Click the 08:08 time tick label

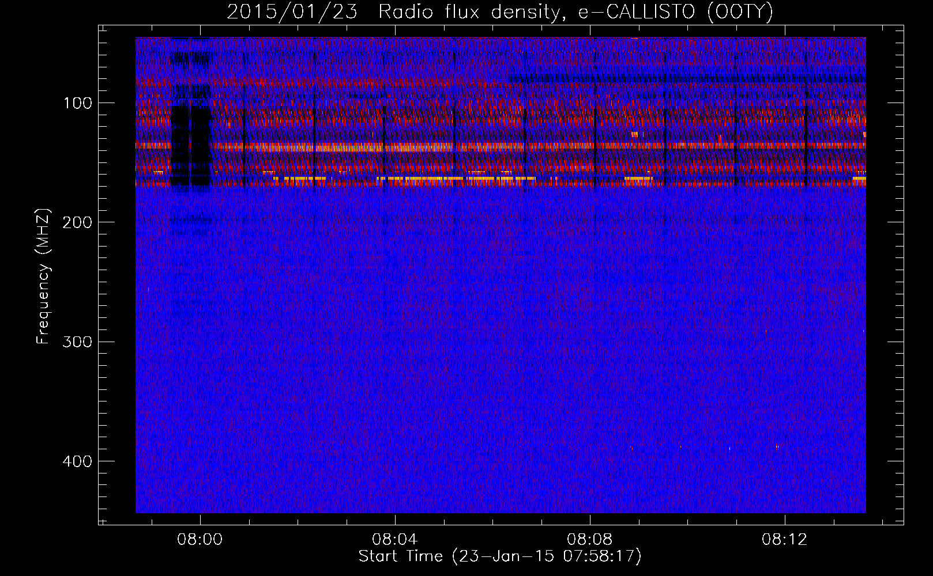[590, 540]
